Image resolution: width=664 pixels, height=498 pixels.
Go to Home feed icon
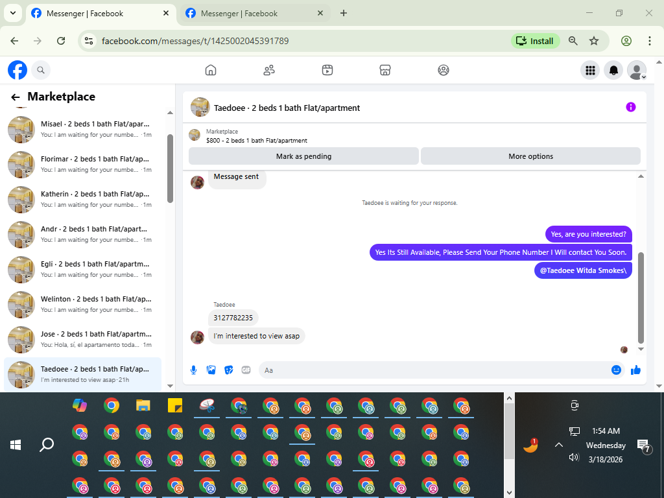(x=211, y=70)
